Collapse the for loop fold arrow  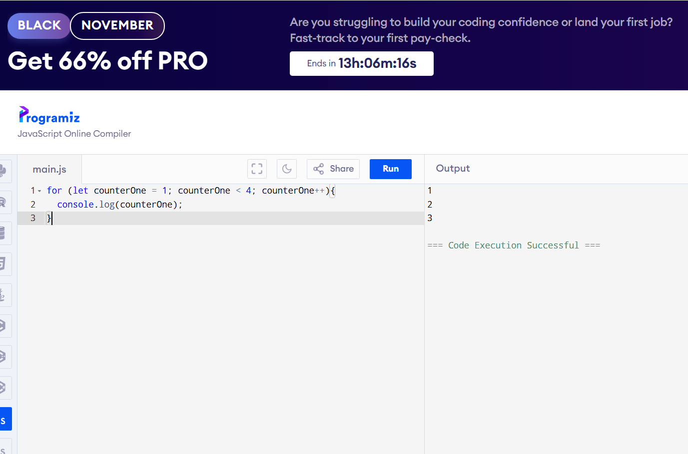pos(39,191)
